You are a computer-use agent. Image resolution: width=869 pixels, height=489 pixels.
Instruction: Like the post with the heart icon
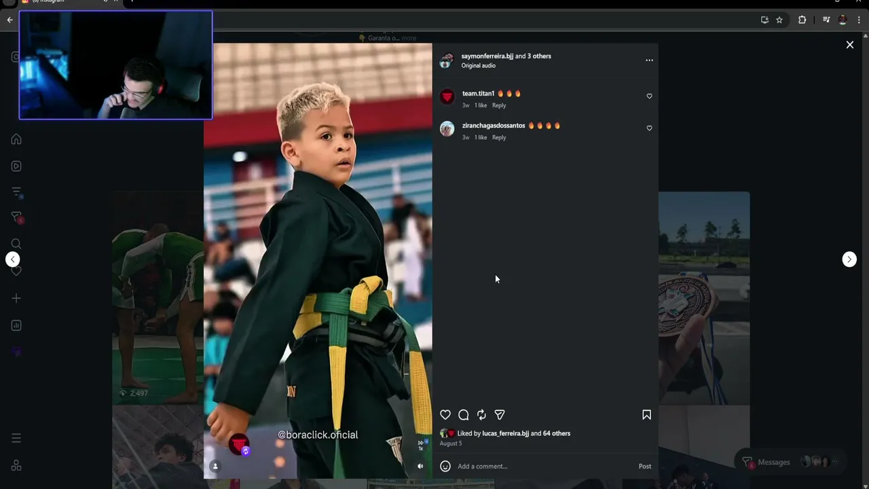[x=445, y=415]
